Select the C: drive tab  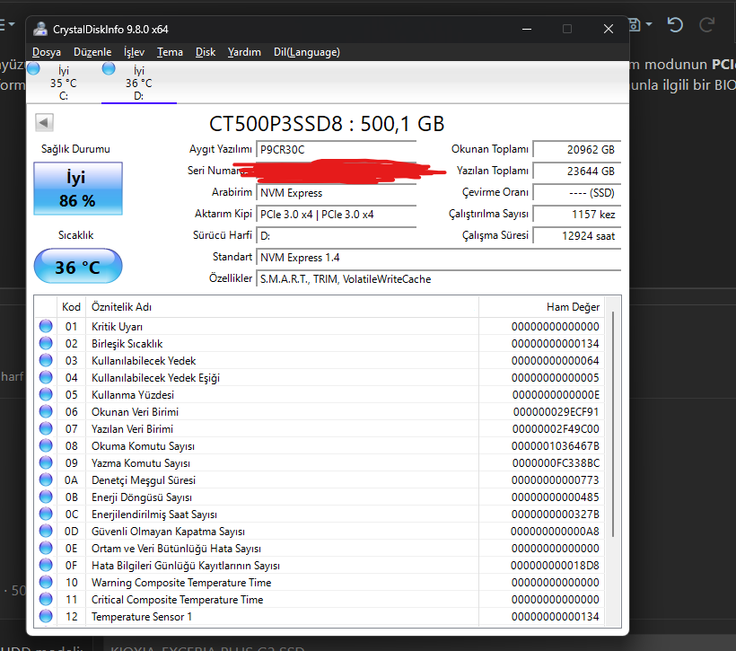64,83
